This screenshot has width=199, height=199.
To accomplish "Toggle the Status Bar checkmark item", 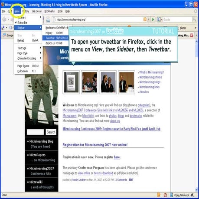I will pyautogui.click(x=28, y=23).
